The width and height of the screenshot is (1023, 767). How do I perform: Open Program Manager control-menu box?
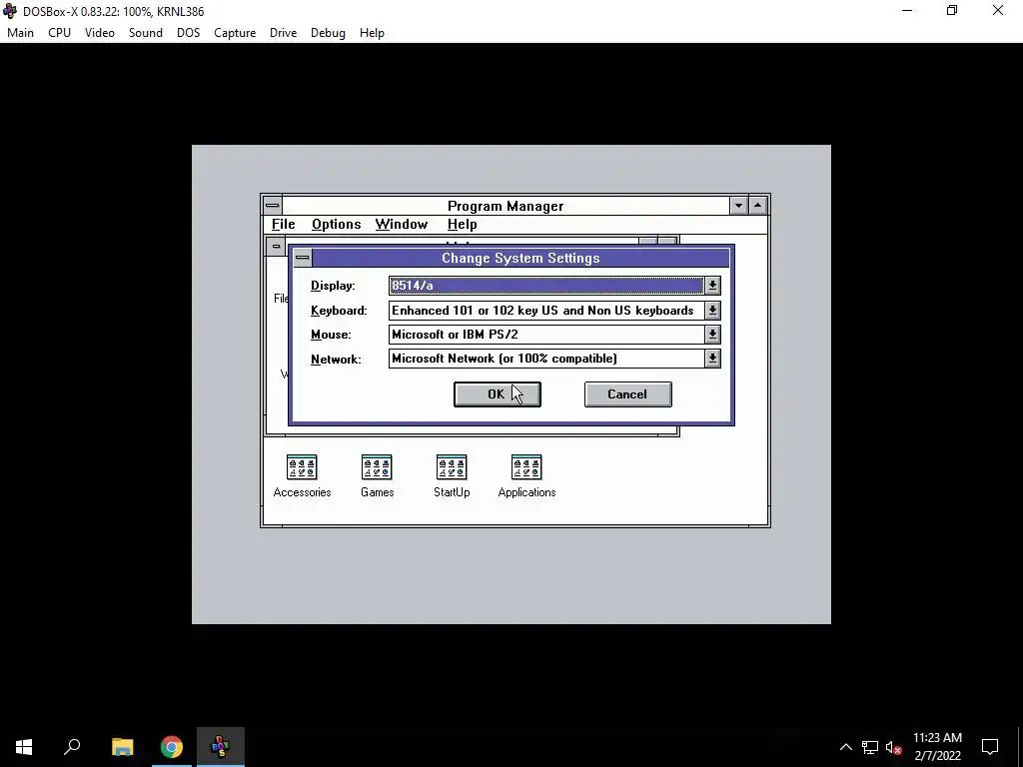(273, 206)
